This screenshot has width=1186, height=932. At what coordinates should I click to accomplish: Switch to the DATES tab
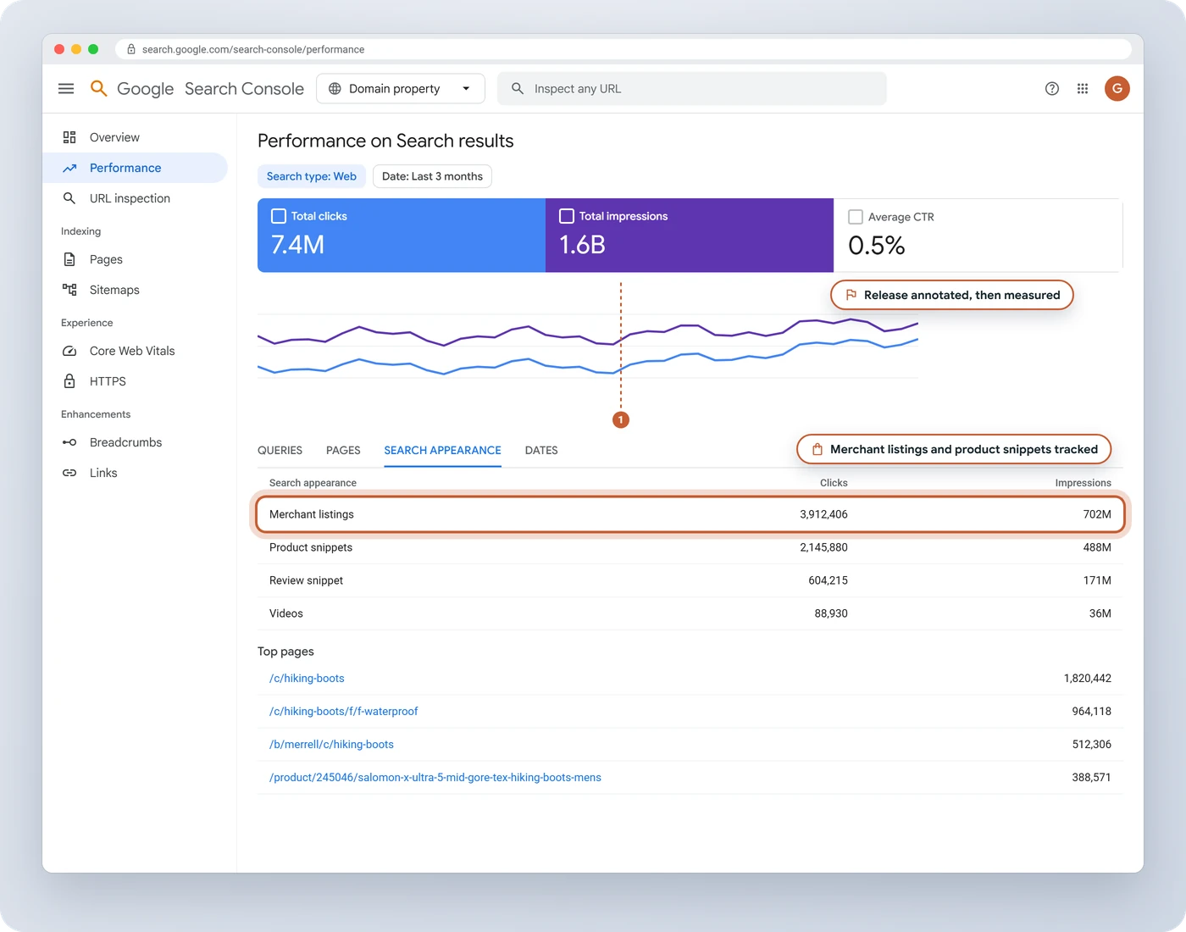pos(541,451)
